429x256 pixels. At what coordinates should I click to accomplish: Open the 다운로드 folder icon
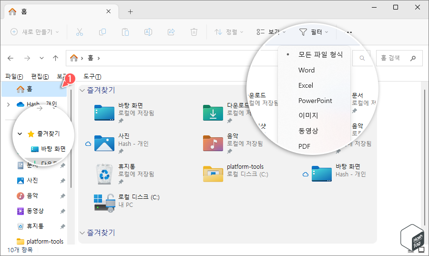coord(213,113)
